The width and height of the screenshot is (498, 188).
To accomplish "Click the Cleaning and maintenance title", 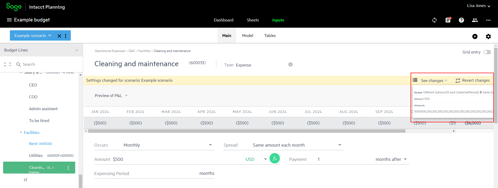I will (136, 64).
